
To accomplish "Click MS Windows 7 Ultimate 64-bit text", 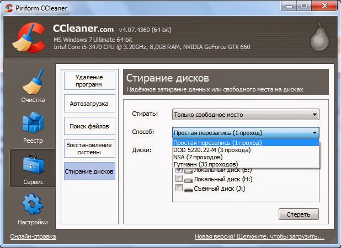I will click(93, 40).
